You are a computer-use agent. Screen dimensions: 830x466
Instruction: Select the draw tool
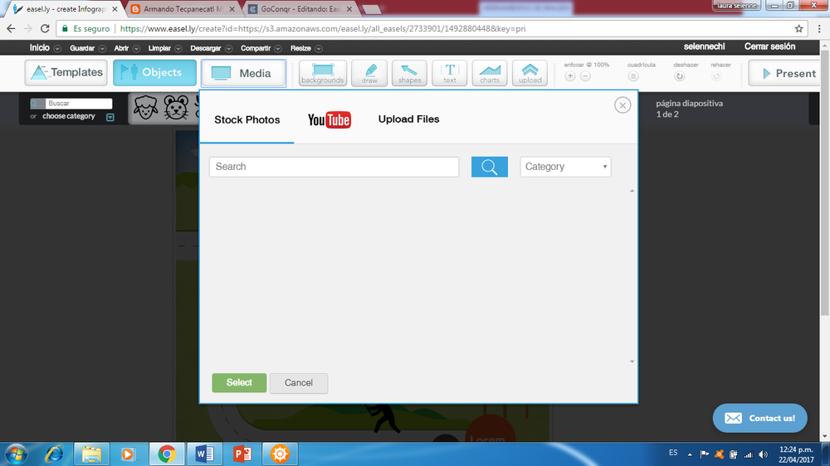[369, 73]
